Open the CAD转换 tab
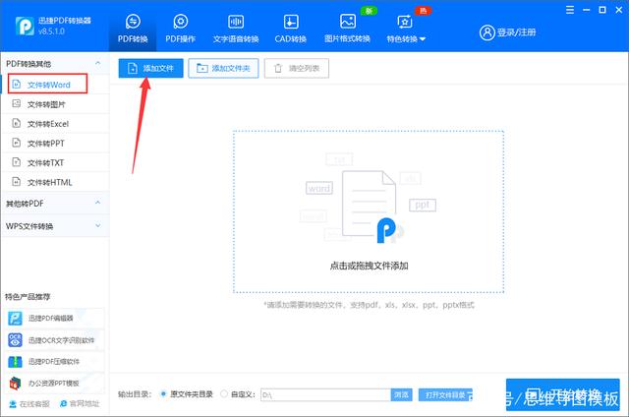The image size is (629, 417). pyautogui.click(x=291, y=29)
